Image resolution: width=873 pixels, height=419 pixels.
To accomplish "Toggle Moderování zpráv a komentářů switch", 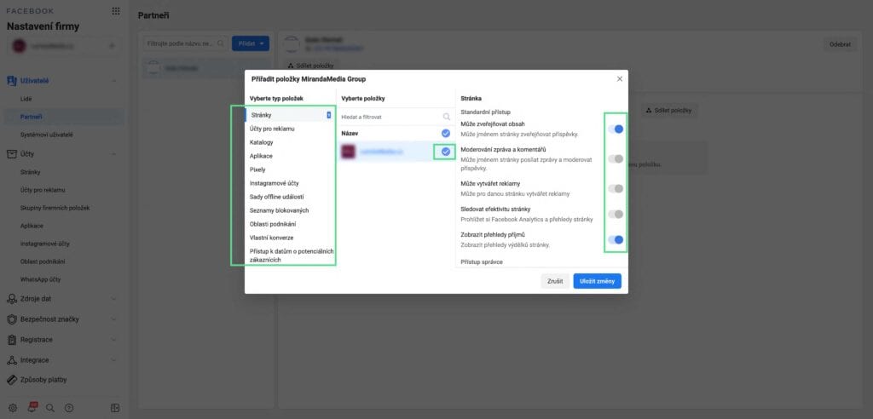I will point(616,159).
